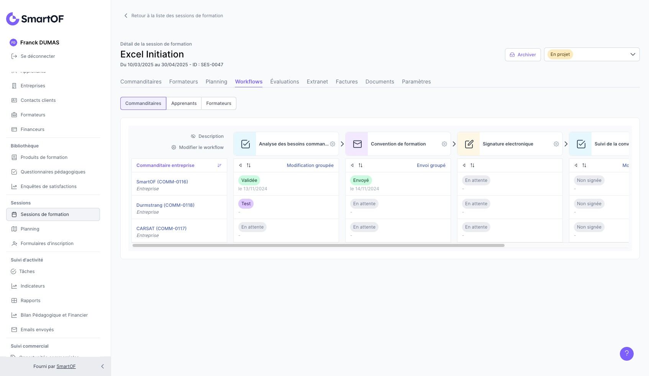Click the Convention de formation envelope icon
Screen dimensions: 649x376
coord(357,144)
